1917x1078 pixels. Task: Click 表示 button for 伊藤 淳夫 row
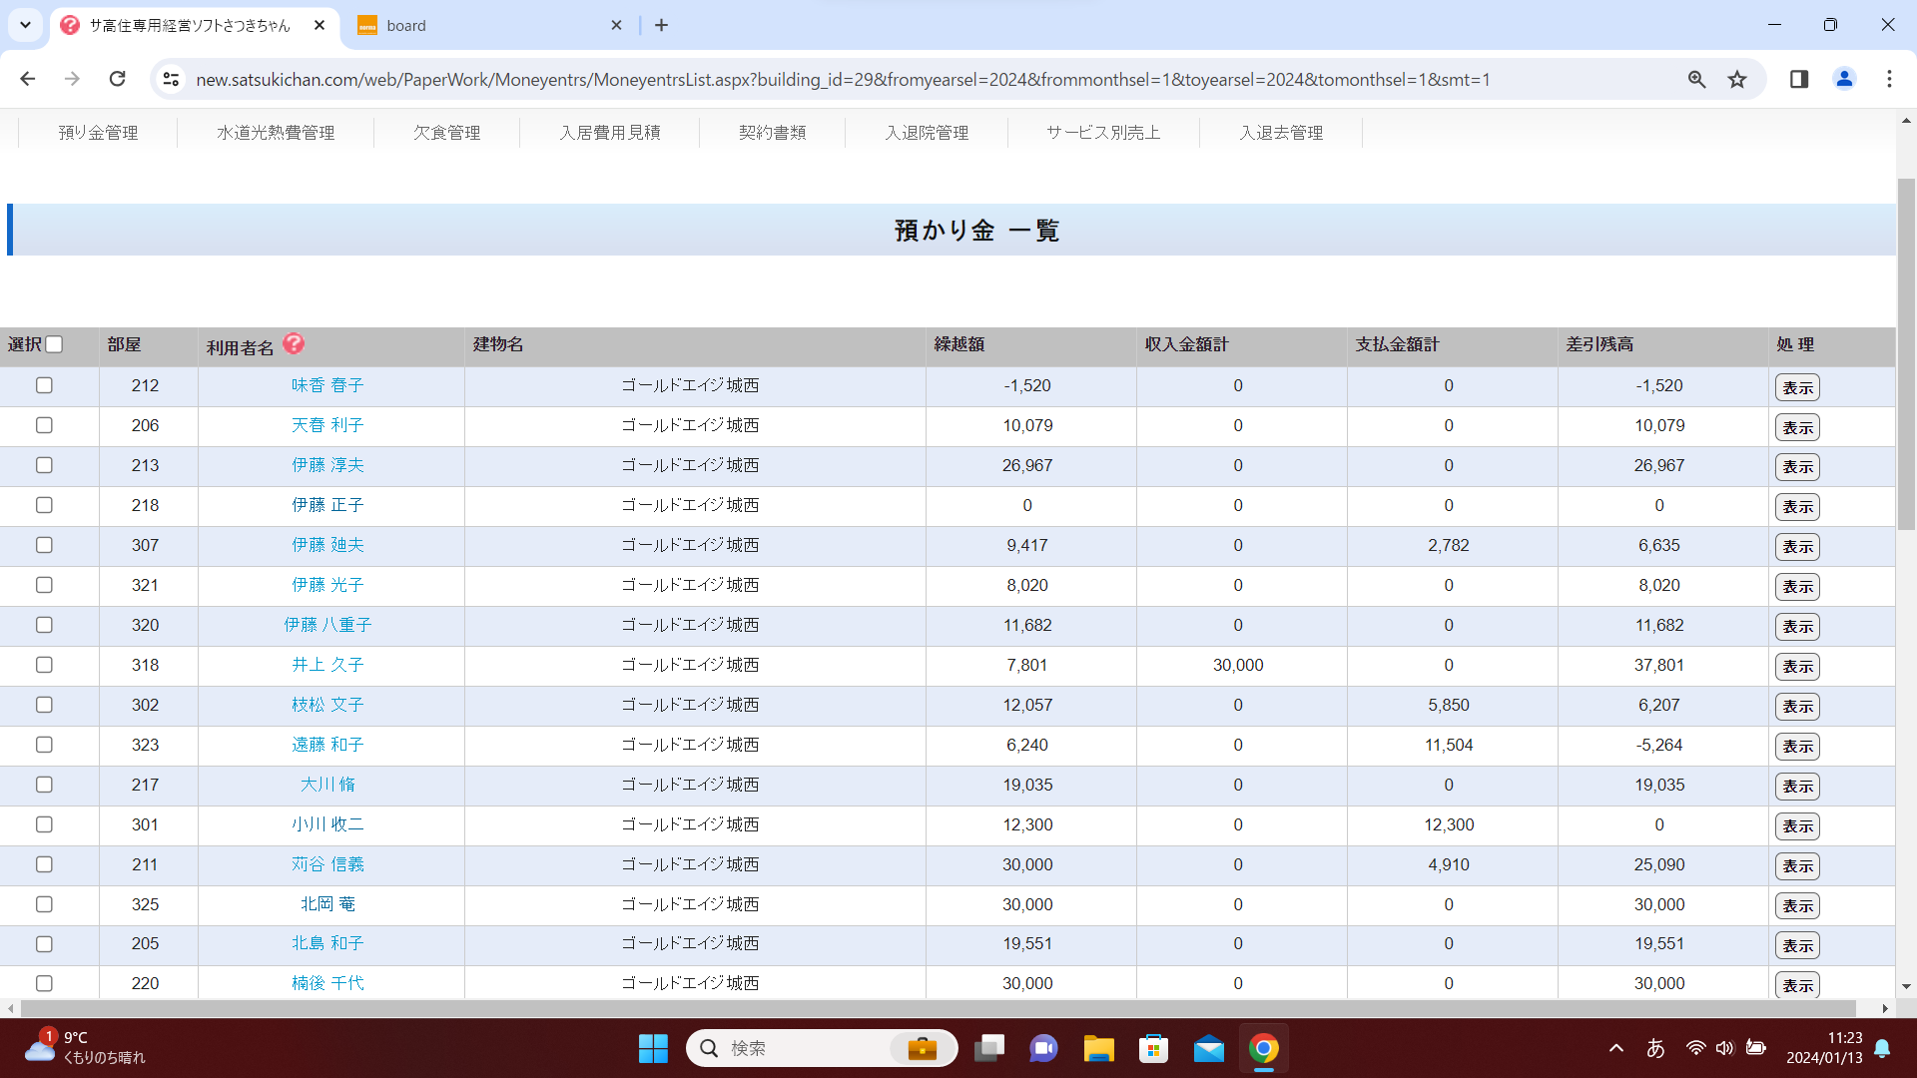coord(1796,467)
